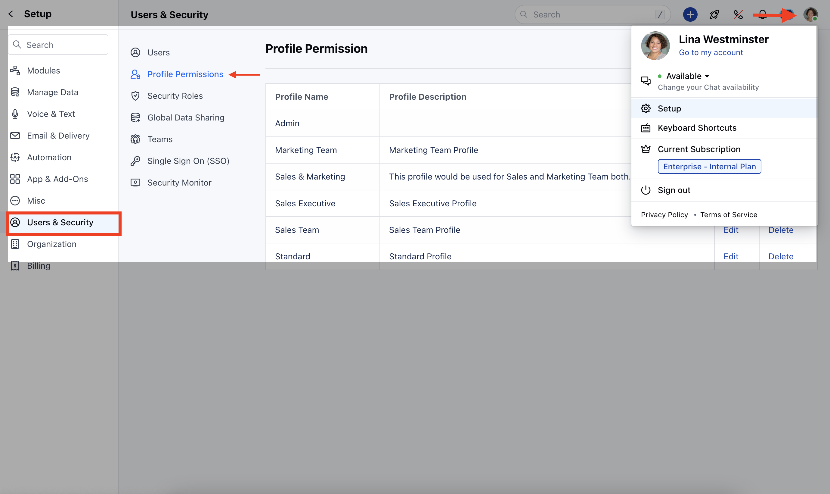This screenshot has width=830, height=494.
Task: Click the blue plus quick-add icon
Action: click(x=690, y=15)
